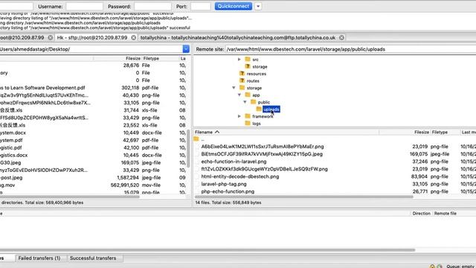This screenshot has width=476, height=268.
Task: Focus the Password input field
Action: click(152, 7)
